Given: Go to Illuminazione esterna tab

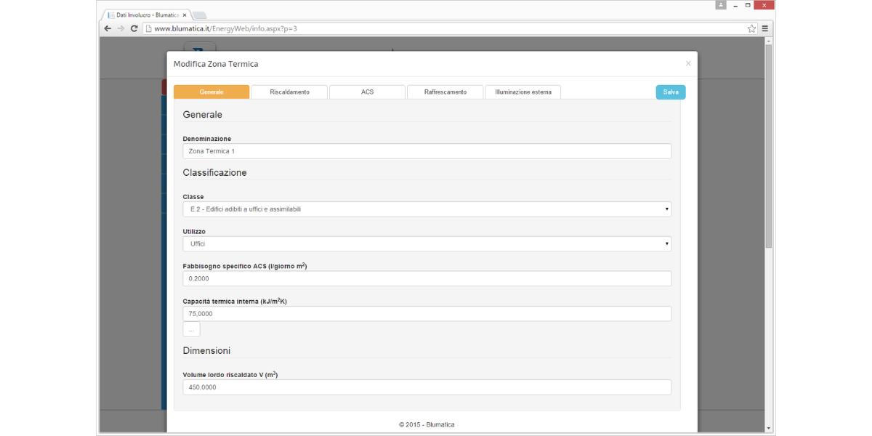Looking at the screenshot, I should [523, 92].
